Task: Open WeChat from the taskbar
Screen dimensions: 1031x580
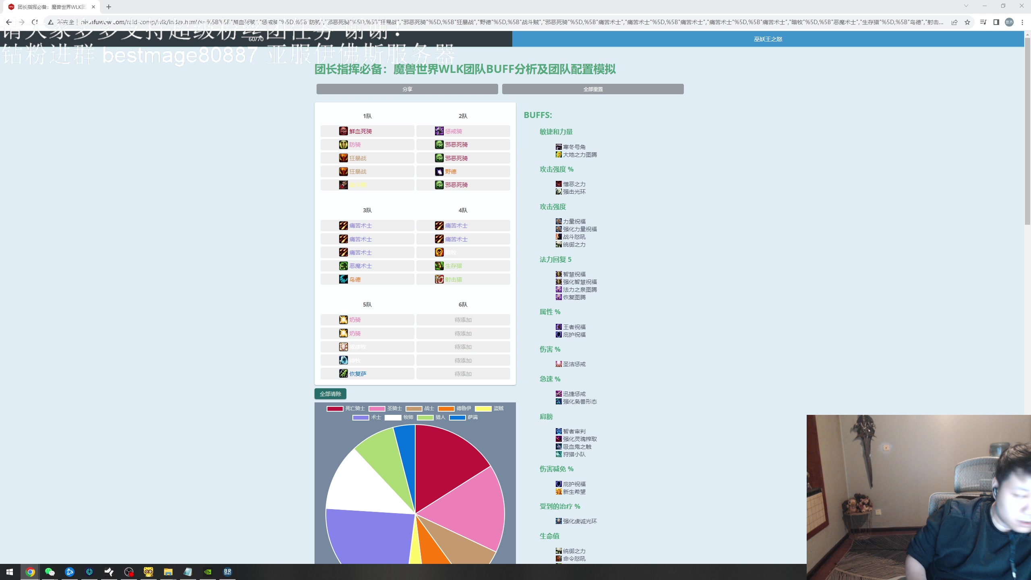Action: [50, 572]
